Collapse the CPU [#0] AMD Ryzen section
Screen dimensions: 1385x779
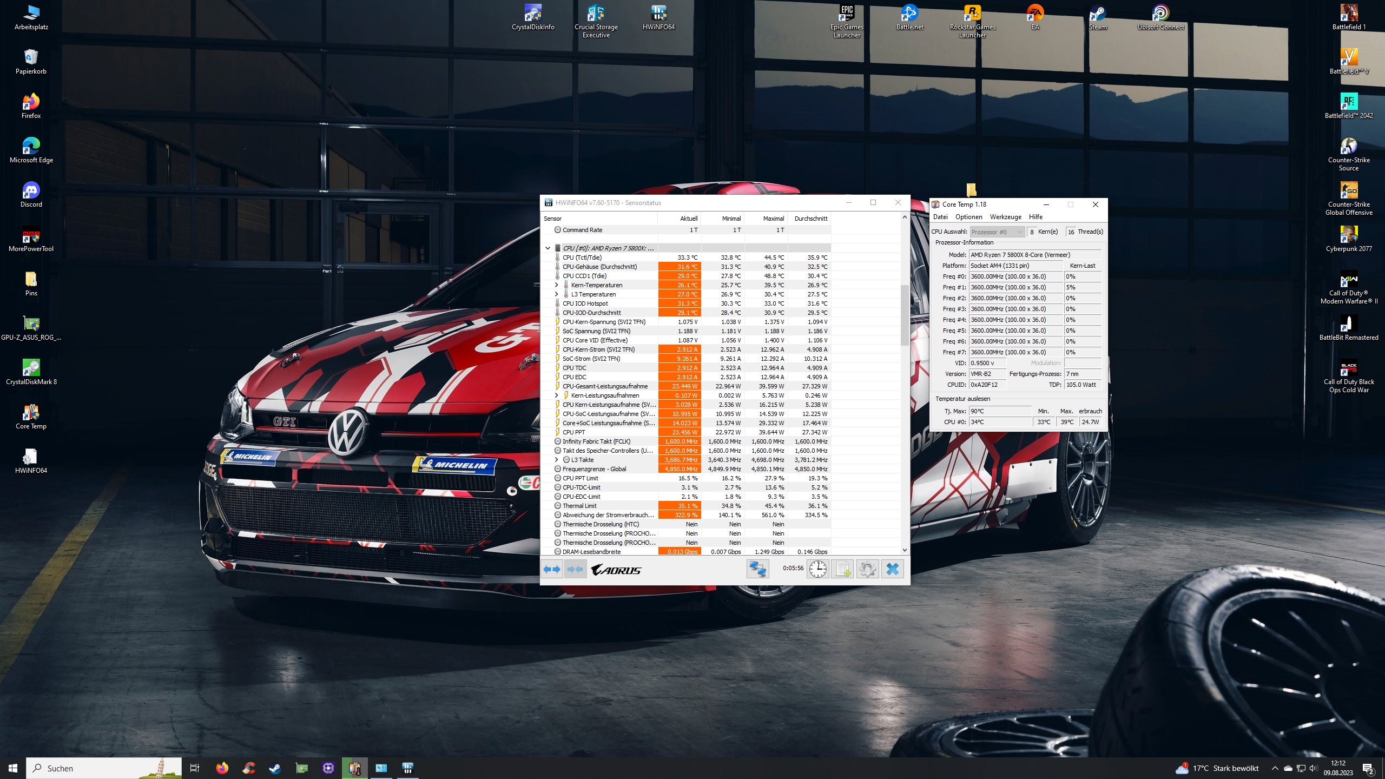[x=548, y=248]
